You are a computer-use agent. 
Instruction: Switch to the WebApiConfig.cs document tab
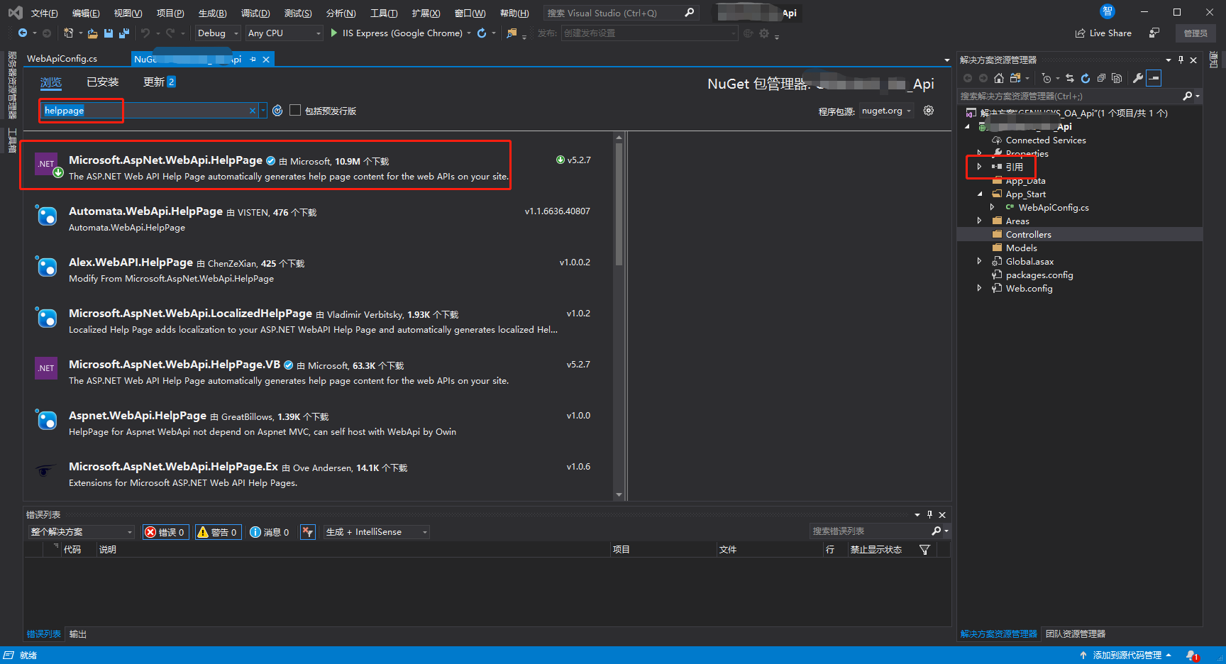coord(62,59)
